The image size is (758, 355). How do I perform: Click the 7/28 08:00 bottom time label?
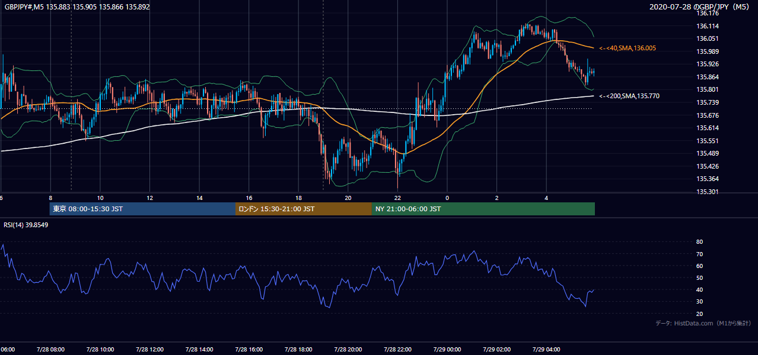point(50,349)
